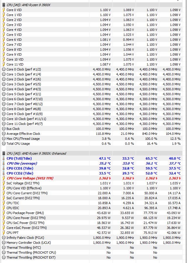Screen dimensions: 187x263
Task: Click the 65.3 °C CPU (Tctl/Tdie) value
Action: tap(151, 158)
